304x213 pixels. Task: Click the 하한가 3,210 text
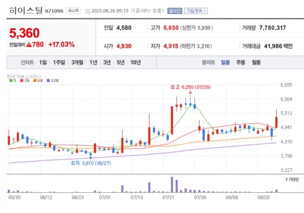pyautogui.click(x=196, y=46)
